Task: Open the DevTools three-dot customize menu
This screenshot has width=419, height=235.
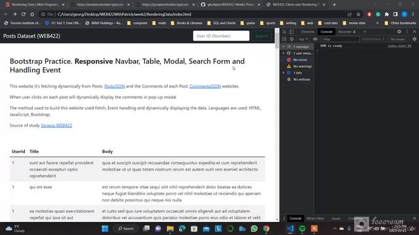Action: 407,32
